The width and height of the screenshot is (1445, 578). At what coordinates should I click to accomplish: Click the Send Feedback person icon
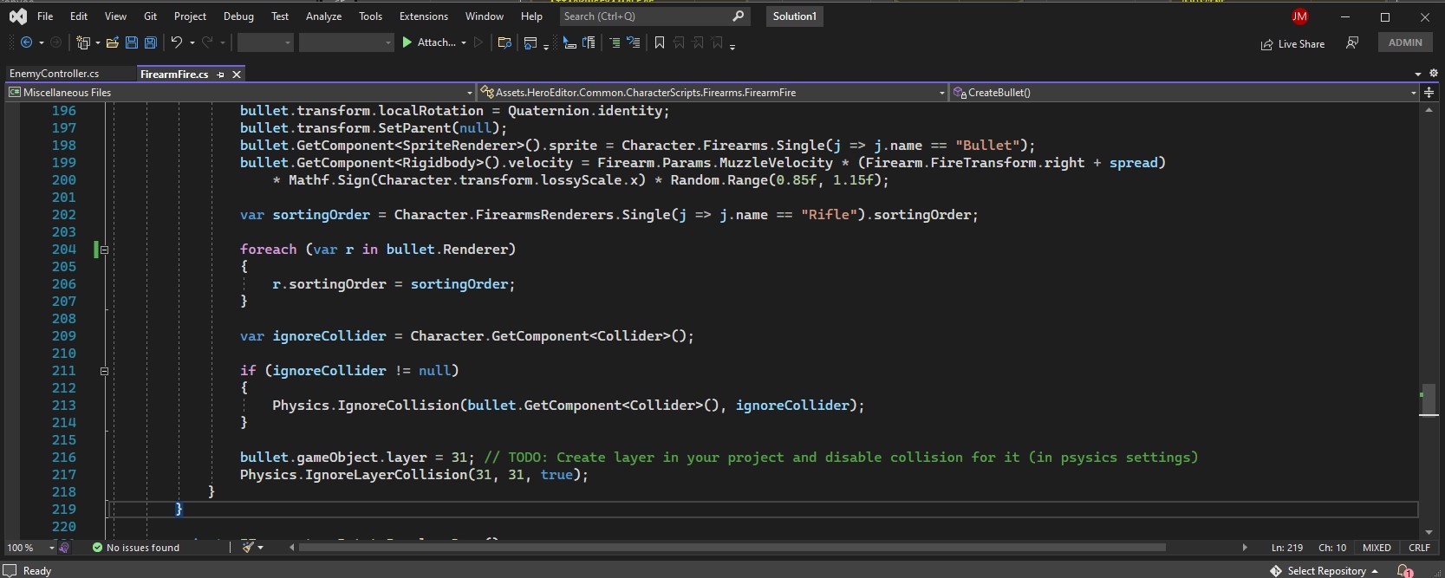pyautogui.click(x=1352, y=42)
